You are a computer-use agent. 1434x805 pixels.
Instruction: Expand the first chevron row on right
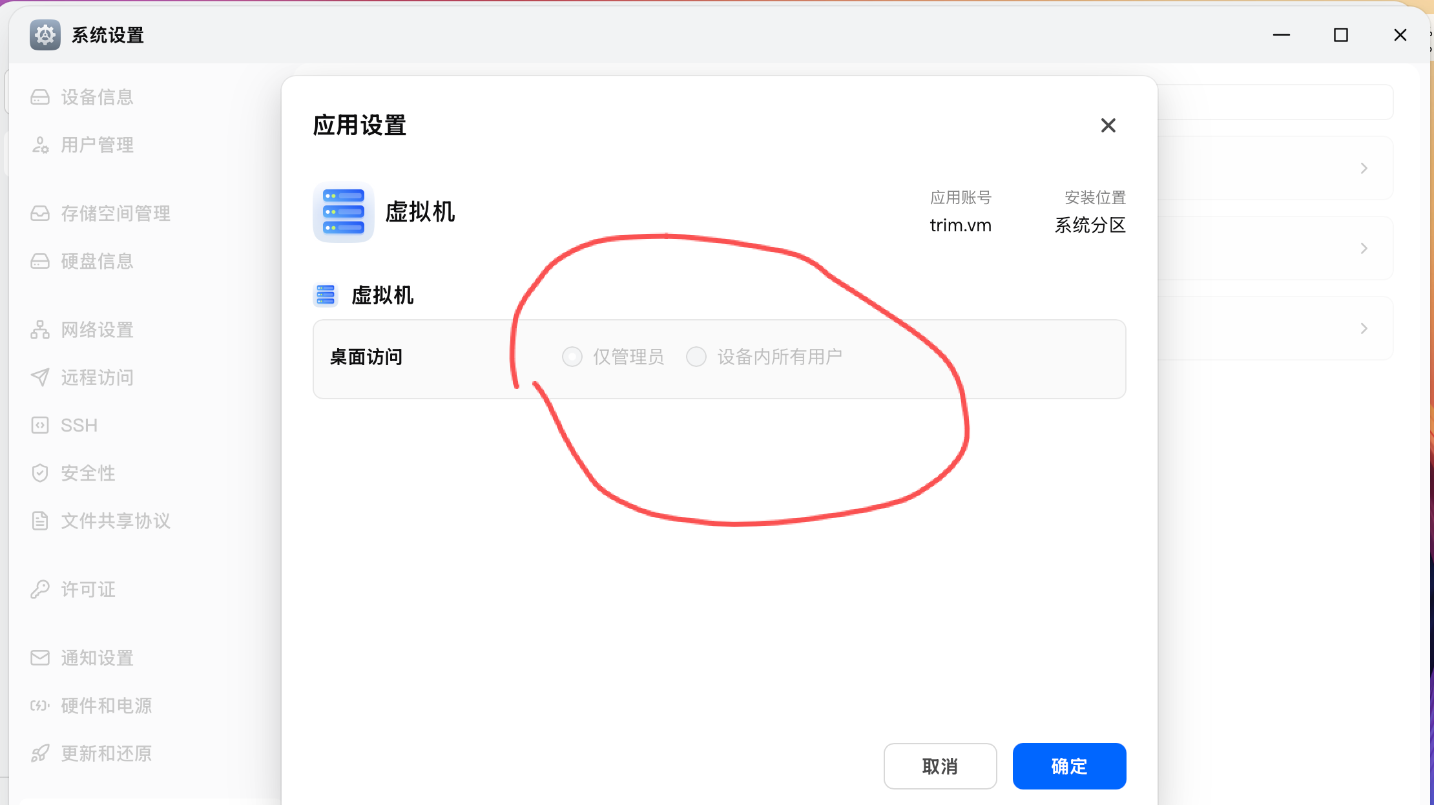tap(1364, 169)
